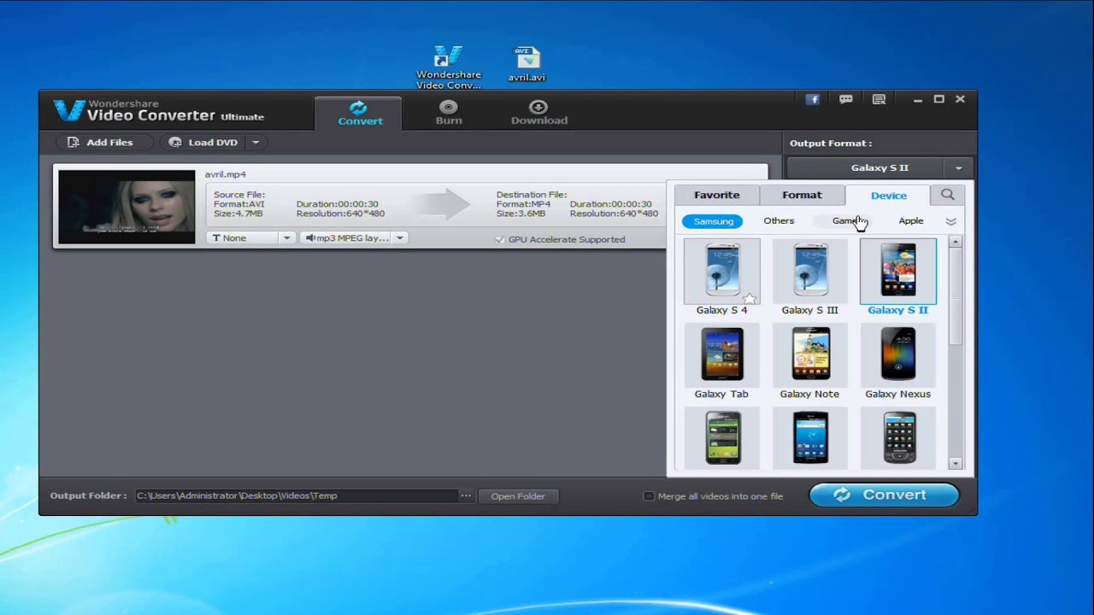Maximize the Video Converter window
This screenshot has height=615, width=1094.
pyautogui.click(x=938, y=99)
